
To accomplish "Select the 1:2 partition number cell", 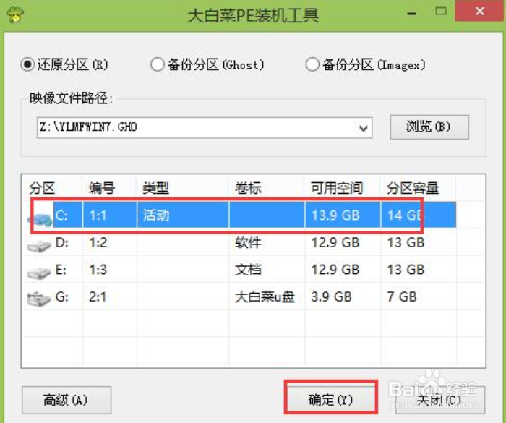I will pyautogui.click(x=98, y=242).
